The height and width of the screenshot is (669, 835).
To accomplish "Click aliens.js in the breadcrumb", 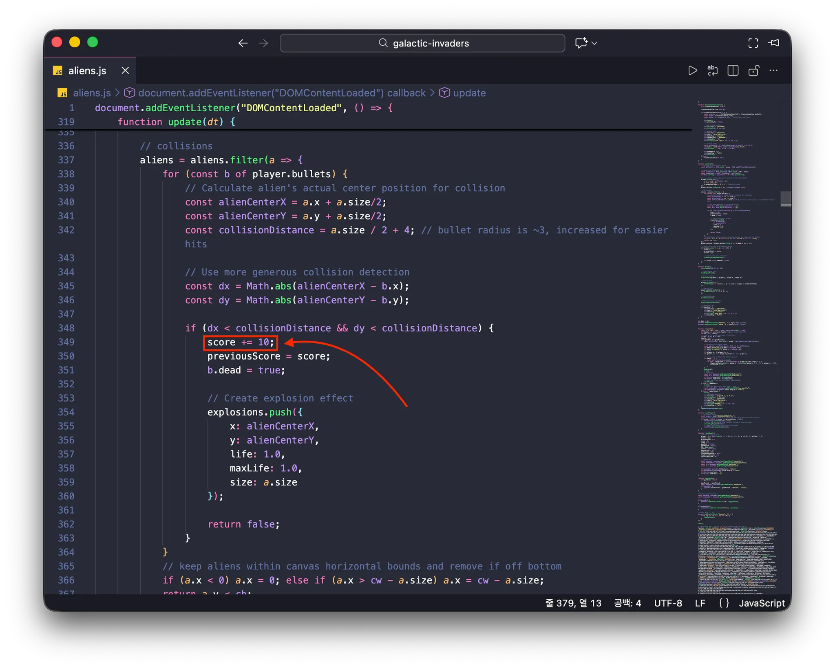I will pos(91,93).
